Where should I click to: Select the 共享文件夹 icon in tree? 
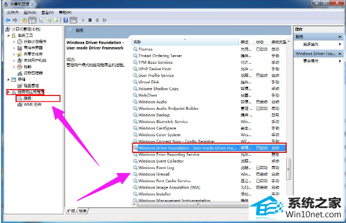[20, 54]
